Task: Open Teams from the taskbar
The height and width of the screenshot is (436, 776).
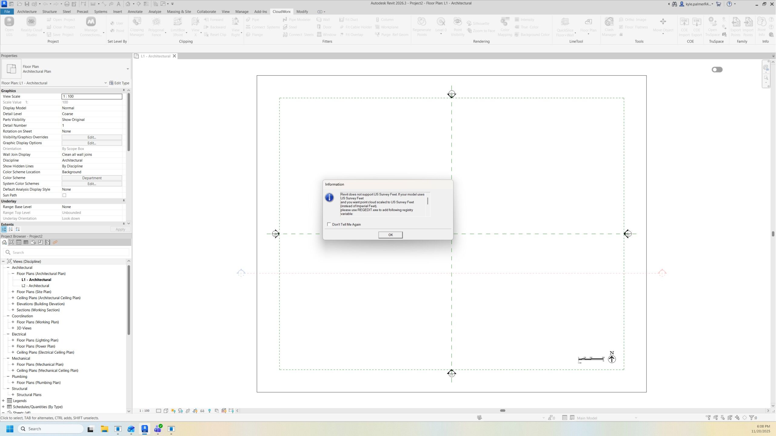Action: coord(158,429)
